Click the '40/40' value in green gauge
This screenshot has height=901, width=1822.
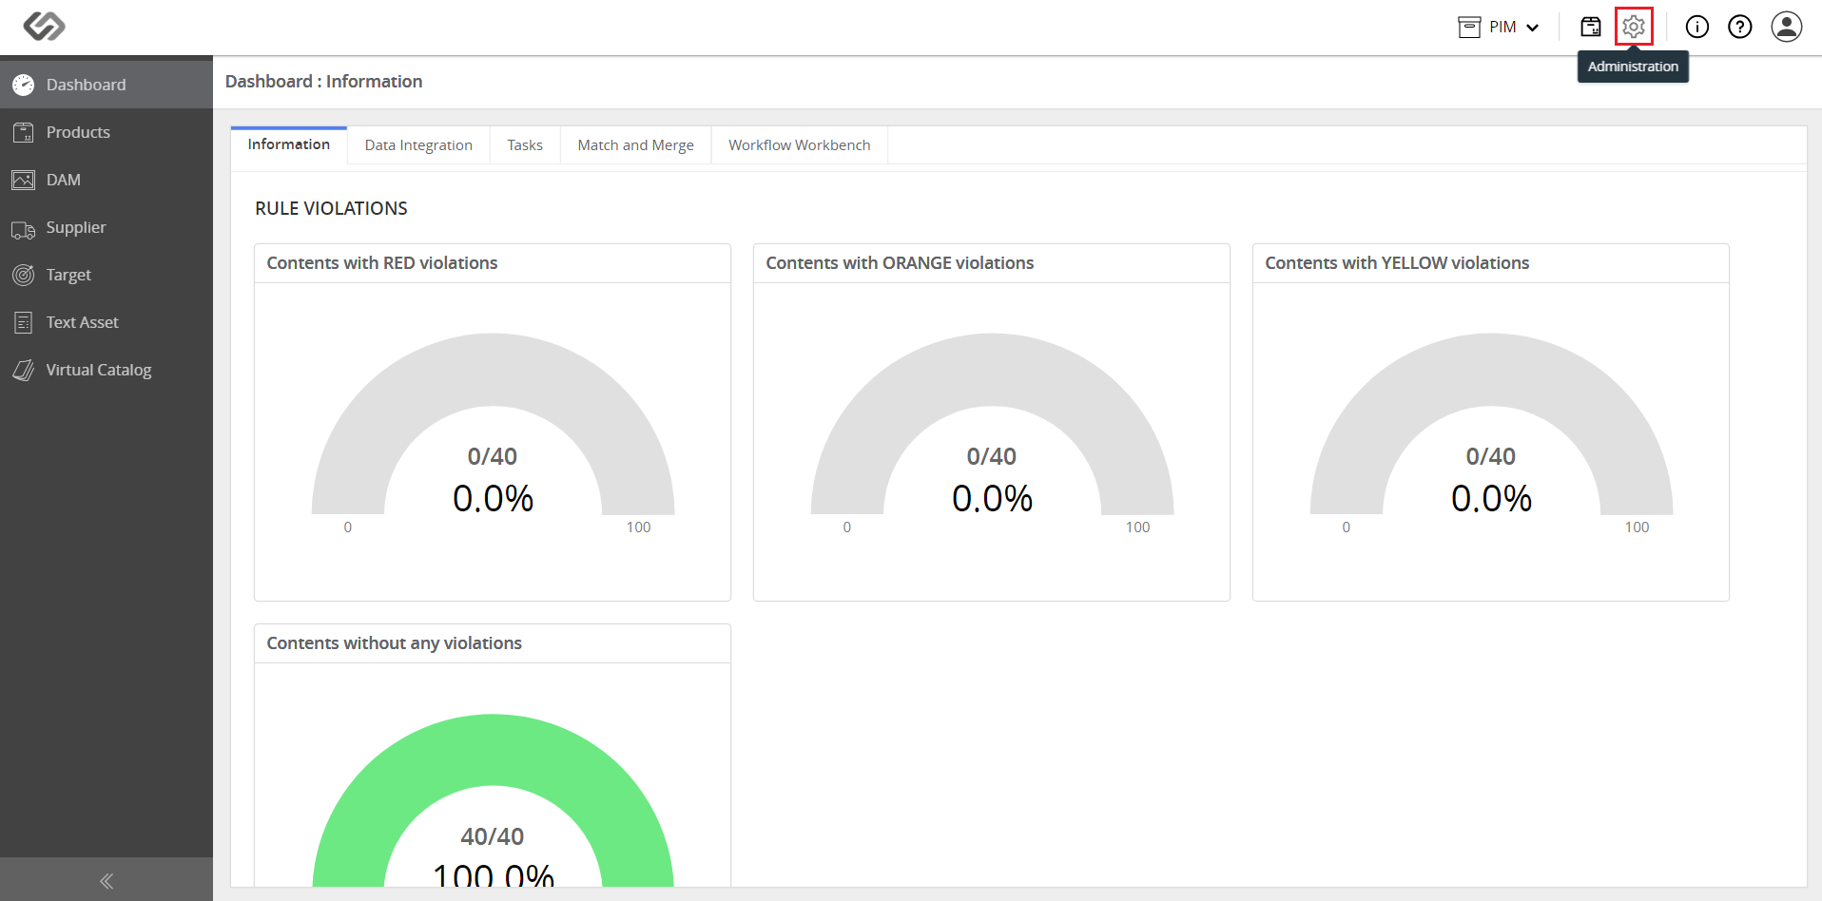[493, 836]
